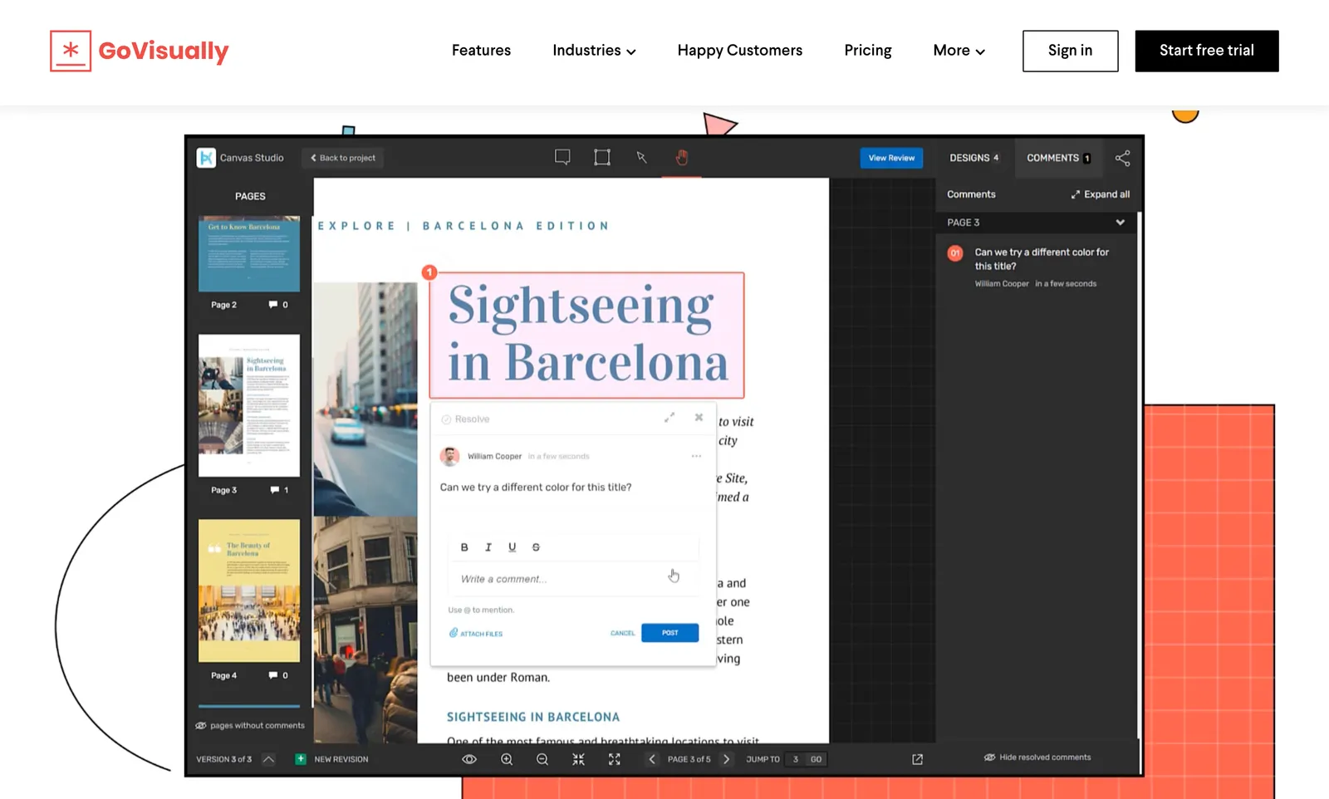1329x799 pixels.
Task: Click the View Review button
Action: point(891,158)
